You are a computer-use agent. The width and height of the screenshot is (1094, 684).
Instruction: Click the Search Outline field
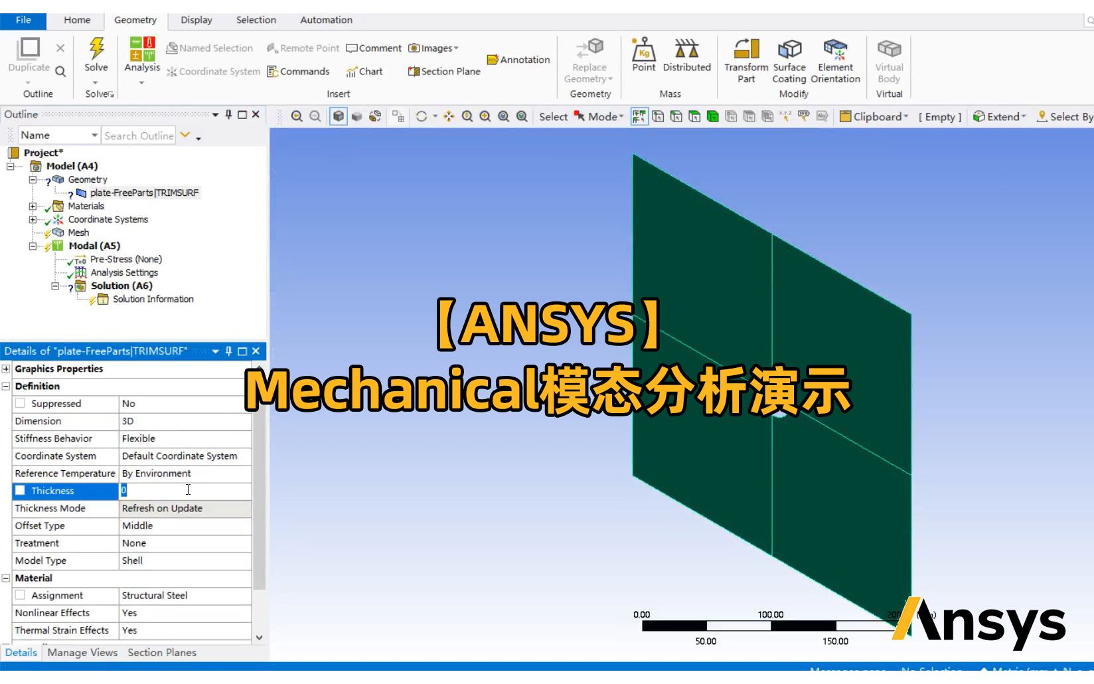tap(139, 135)
